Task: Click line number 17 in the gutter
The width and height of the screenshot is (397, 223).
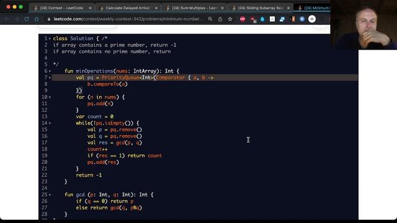Action: (44, 142)
